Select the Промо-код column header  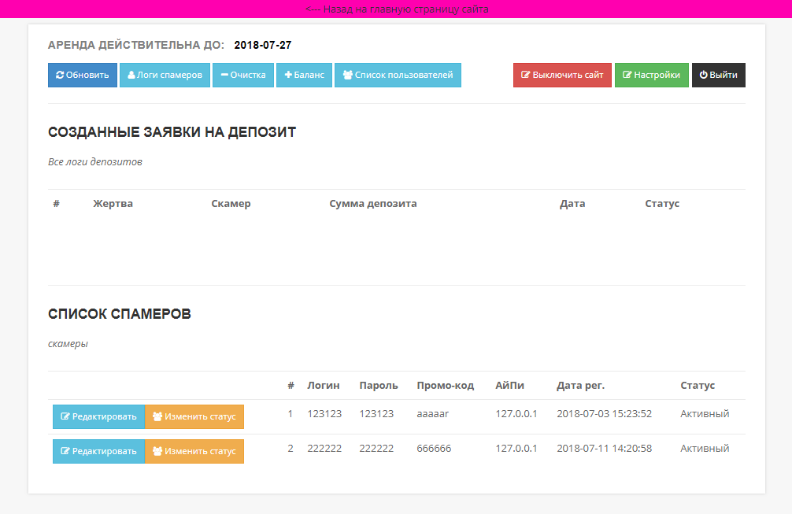click(445, 386)
